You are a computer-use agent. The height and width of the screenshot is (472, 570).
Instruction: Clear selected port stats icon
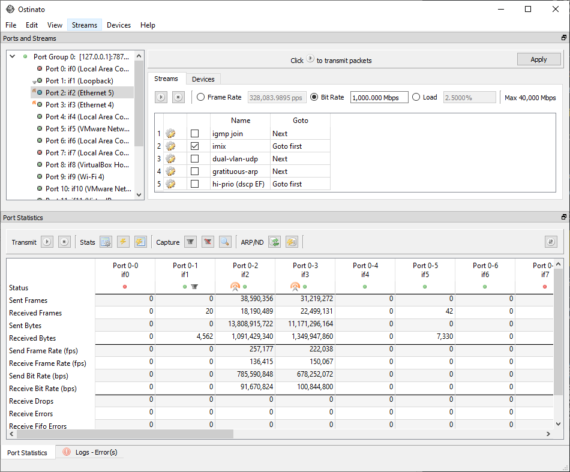click(123, 242)
